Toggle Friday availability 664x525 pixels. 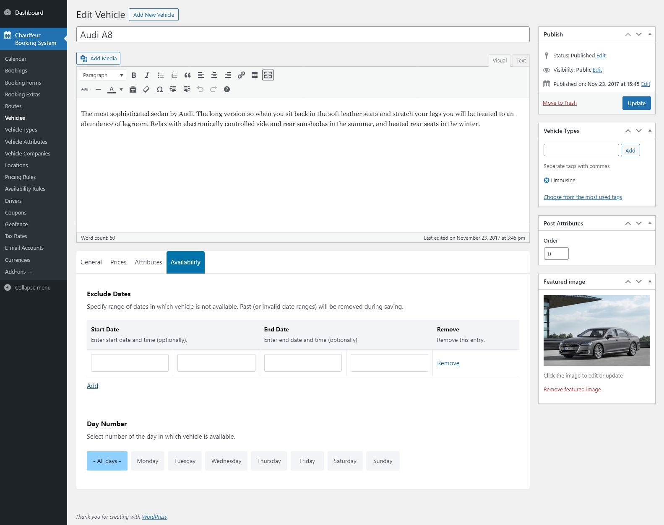coord(307,461)
